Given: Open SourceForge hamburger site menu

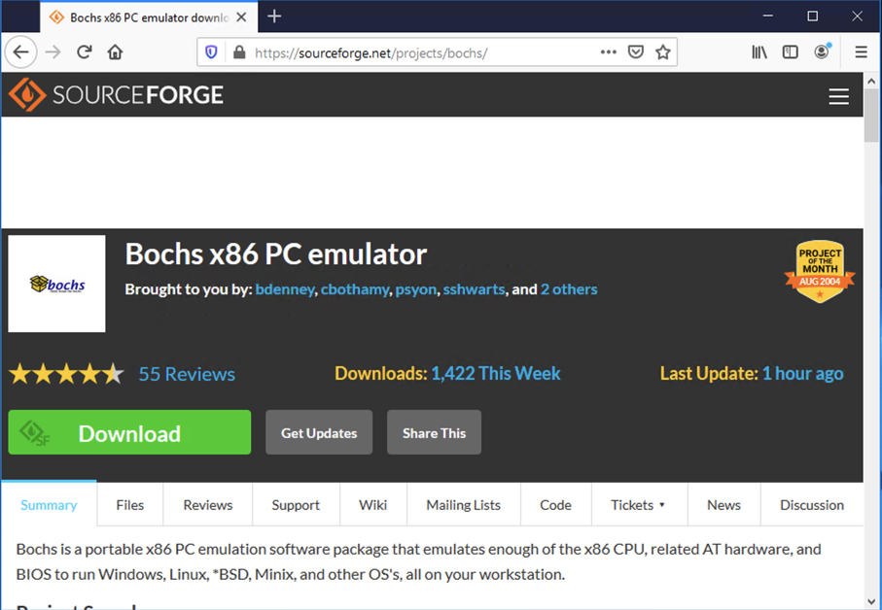Looking at the screenshot, I should [838, 96].
